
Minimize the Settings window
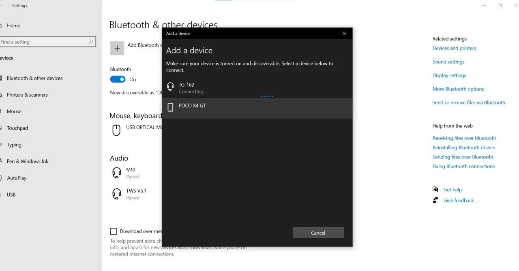[485, 6]
